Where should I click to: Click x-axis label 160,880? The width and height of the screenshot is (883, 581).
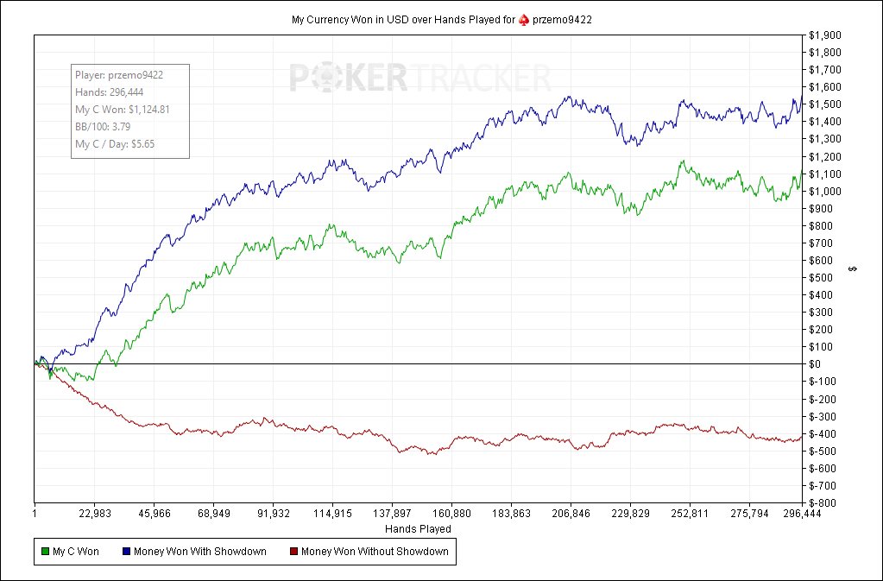click(451, 514)
